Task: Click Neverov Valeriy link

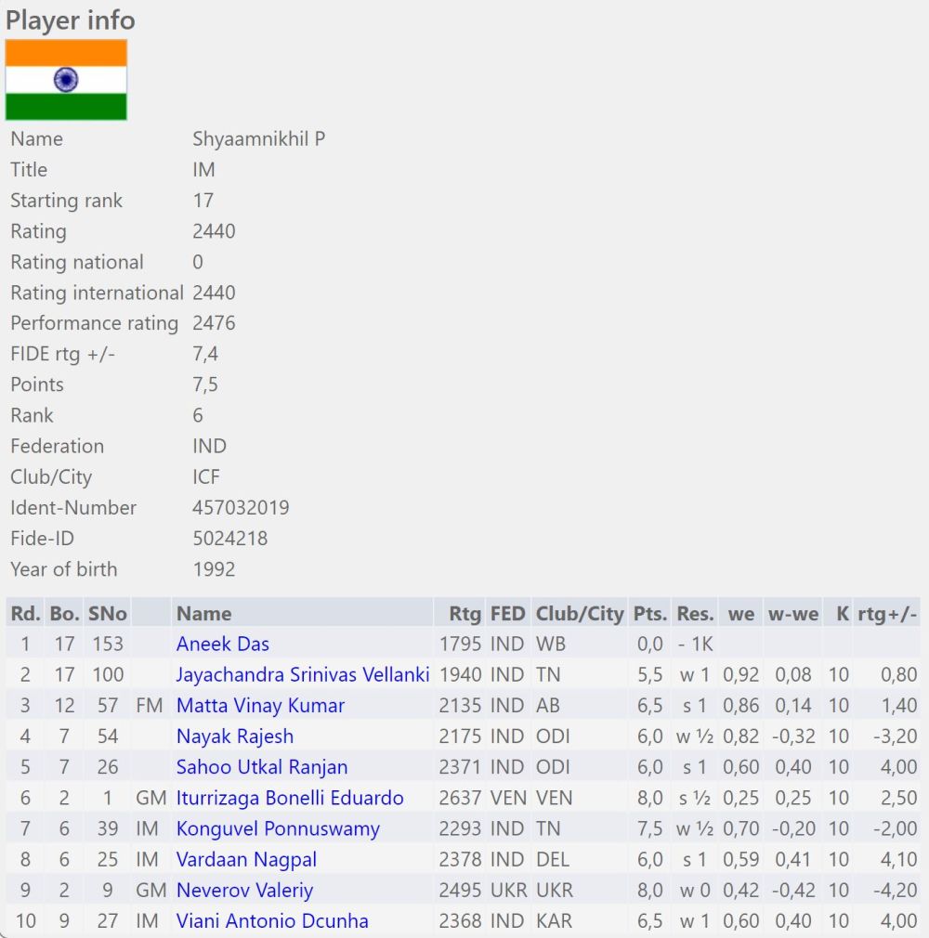Action: click(244, 890)
